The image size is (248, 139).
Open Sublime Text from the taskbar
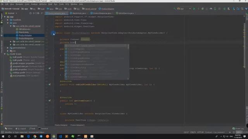click(x=67, y=136)
